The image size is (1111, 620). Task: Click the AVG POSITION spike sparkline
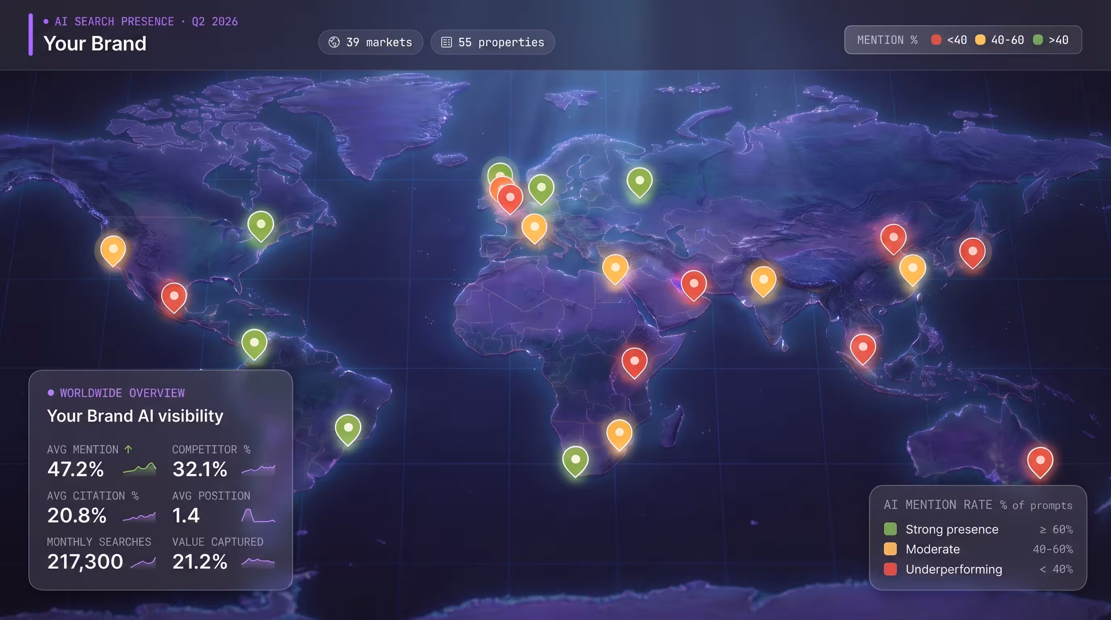point(258,515)
